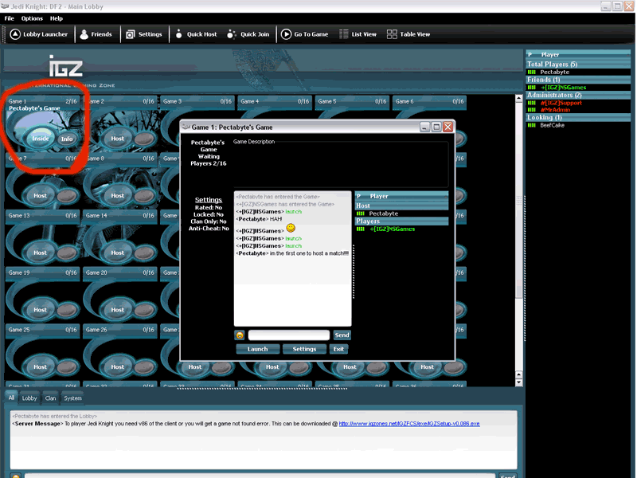Click the Game 6 table header
Viewport: 637px width, 478px height.
(x=429, y=102)
